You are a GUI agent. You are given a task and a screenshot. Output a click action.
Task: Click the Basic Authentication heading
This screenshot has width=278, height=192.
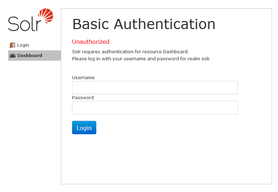(x=143, y=24)
